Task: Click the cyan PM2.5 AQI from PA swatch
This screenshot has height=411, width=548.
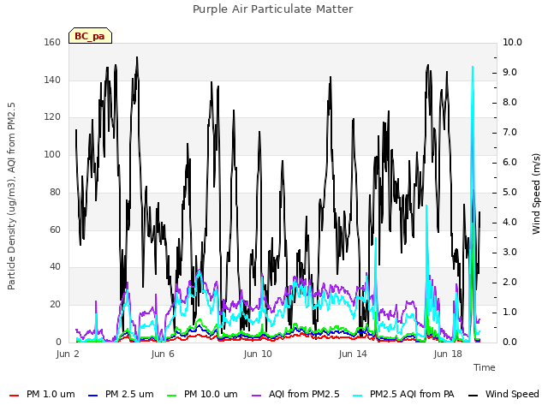Action: (358, 395)
